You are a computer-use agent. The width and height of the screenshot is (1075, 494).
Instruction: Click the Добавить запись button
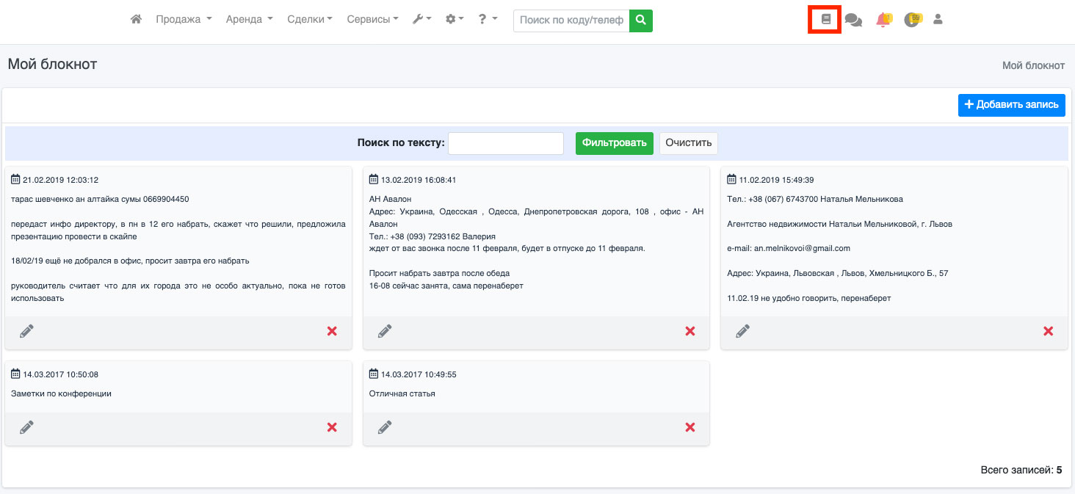pos(1011,105)
